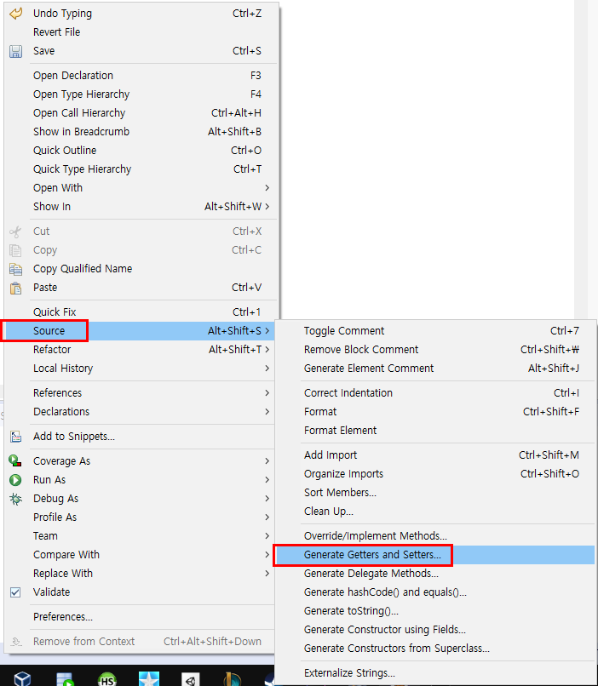Select Open Declaration
This screenshot has width=598, height=686.
pyautogui.click(x=141, y=75)
